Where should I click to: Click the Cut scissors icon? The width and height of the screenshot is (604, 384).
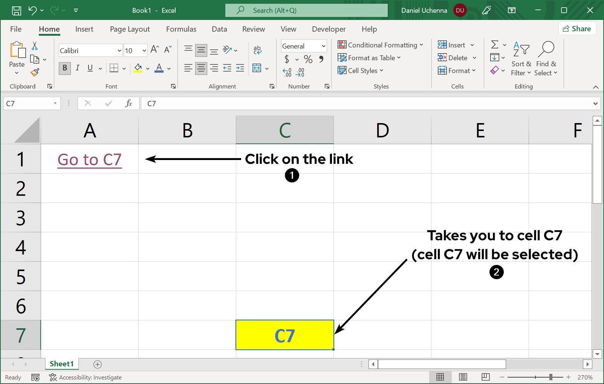35,46
